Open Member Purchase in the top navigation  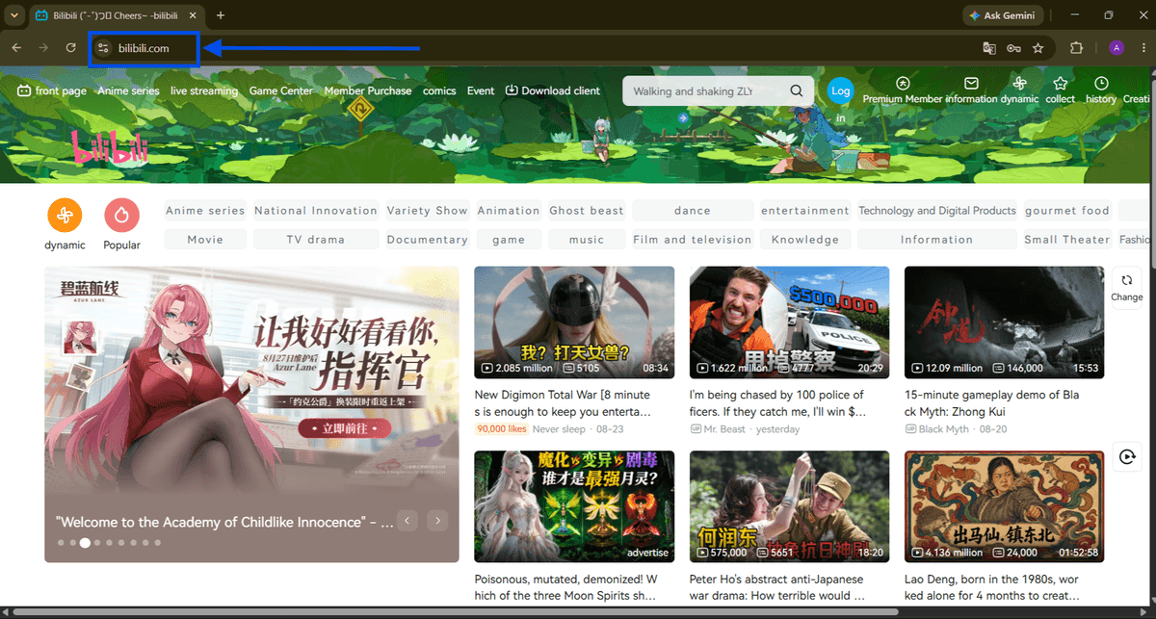coord(368,90)
